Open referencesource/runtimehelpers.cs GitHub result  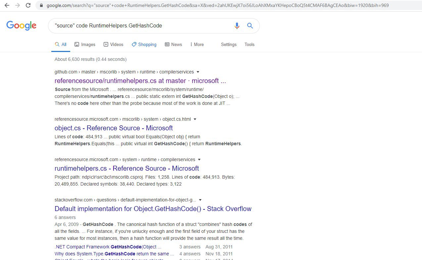140,81
